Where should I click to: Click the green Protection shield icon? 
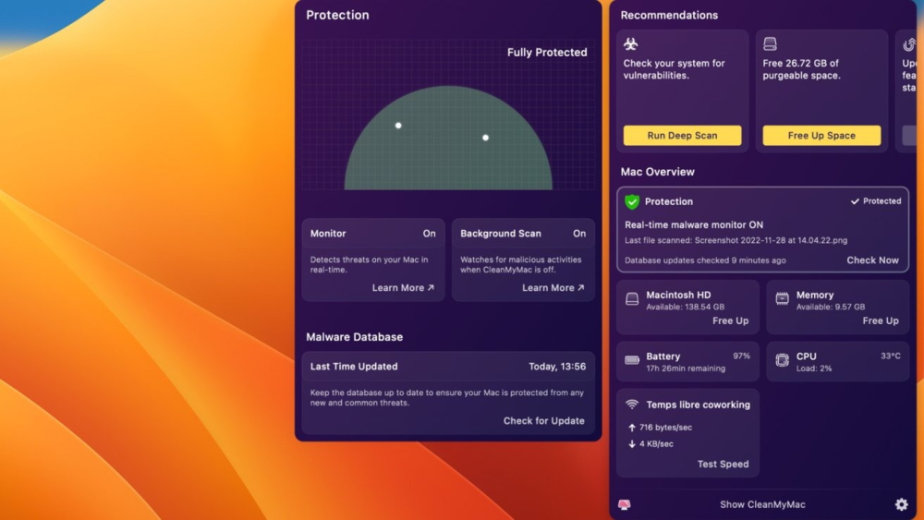632,201
